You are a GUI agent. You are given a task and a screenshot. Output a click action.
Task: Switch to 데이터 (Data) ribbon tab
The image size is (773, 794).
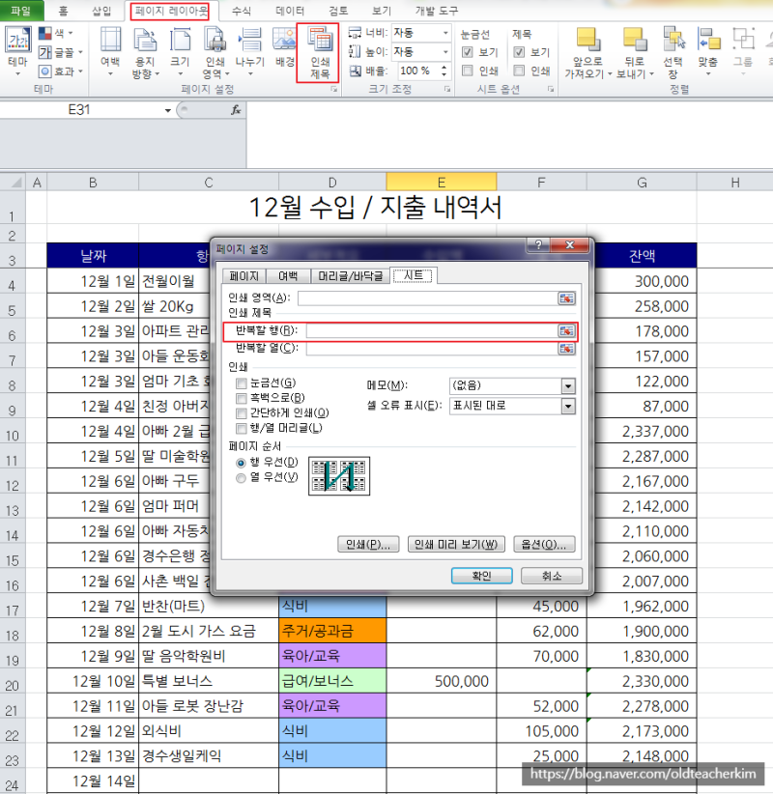click(290, 11)
